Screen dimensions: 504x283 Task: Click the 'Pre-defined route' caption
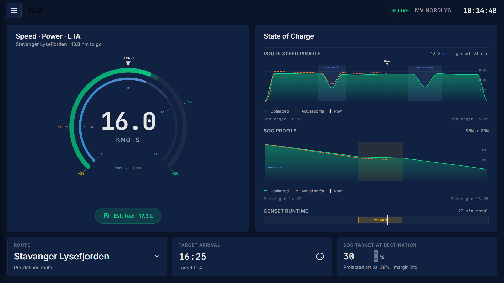33,268
